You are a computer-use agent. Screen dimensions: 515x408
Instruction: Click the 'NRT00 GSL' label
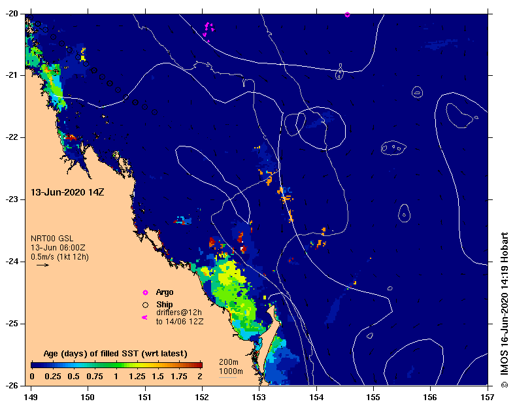[52, 239]
